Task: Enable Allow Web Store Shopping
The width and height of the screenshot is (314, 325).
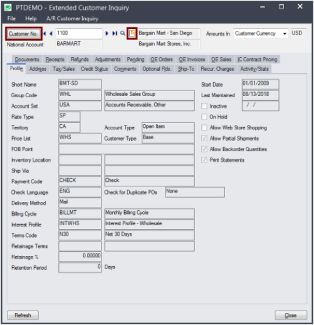Action: coord(204,127)
